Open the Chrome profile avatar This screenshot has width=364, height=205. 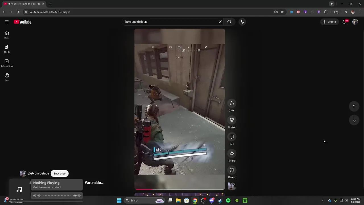point(353,12)
